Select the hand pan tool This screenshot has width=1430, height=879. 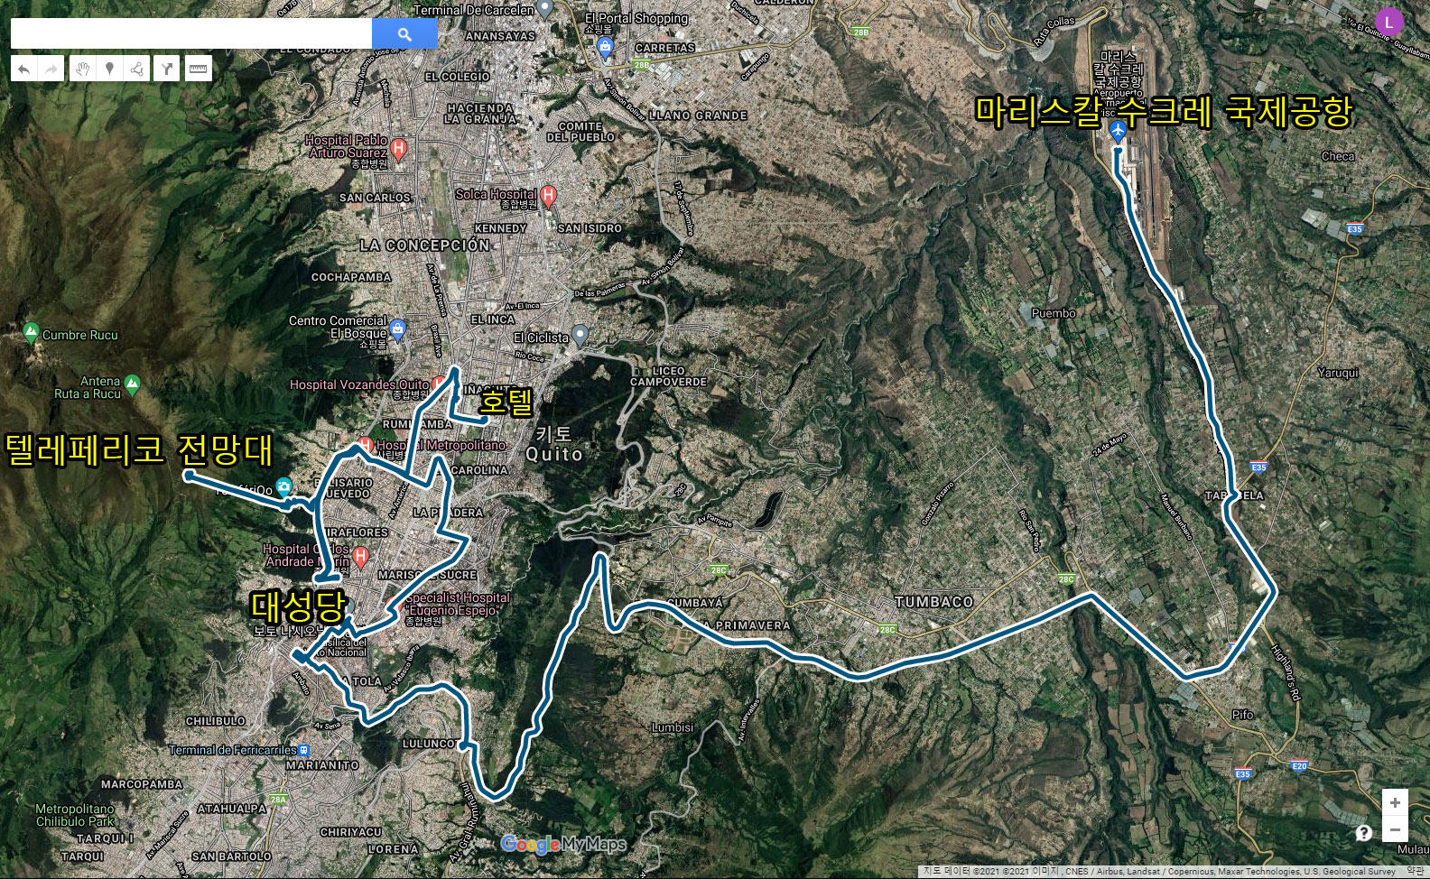pyautogui.click(x=82, y=69)
